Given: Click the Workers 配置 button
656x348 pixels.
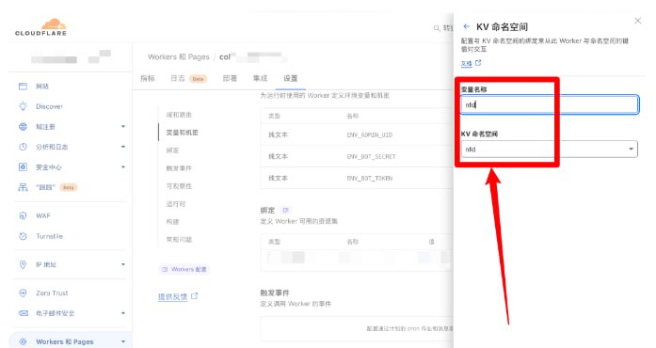Looking at the screenshot, I should pyautogui.click(x=184, y=269).
